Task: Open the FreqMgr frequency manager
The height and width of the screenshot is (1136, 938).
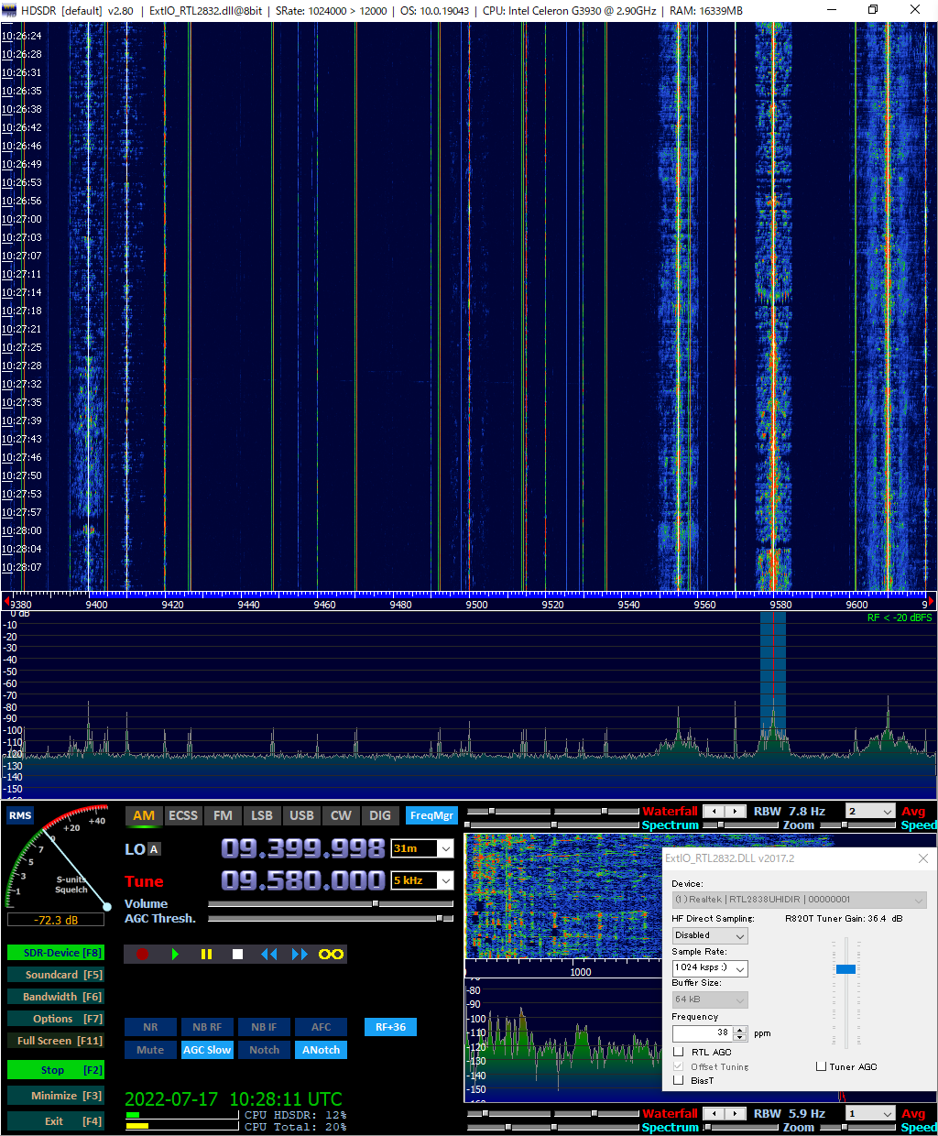Action: point(431,815)
